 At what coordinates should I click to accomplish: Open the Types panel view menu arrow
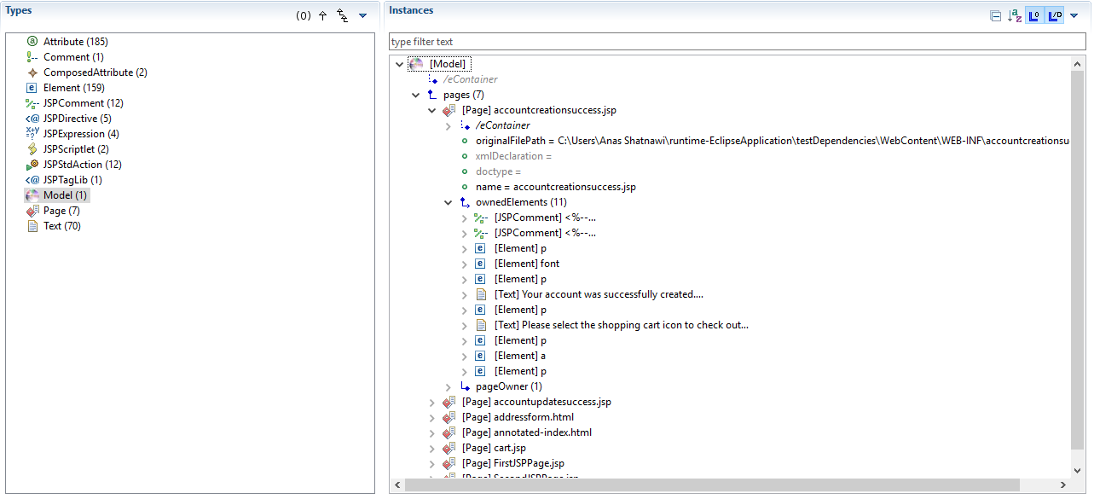point(362,16)
